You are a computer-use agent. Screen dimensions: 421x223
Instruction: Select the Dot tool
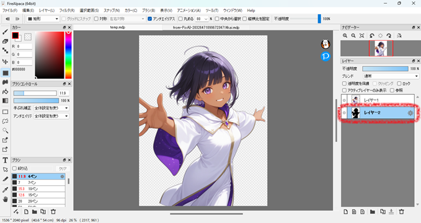(x=5, y=50)
